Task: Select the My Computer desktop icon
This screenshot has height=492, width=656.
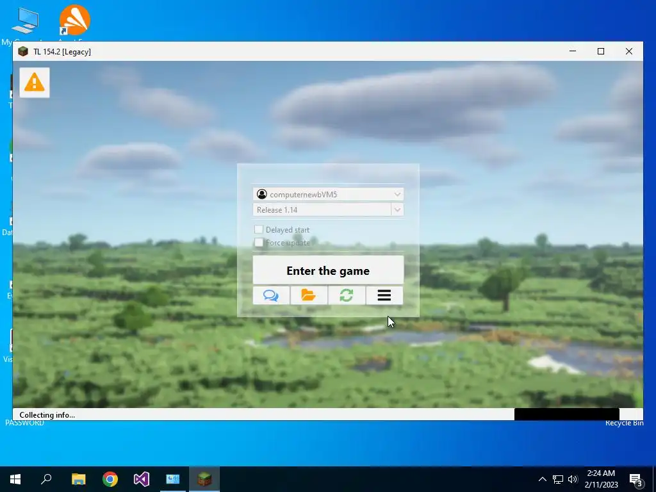Action: tap(25, 21)
